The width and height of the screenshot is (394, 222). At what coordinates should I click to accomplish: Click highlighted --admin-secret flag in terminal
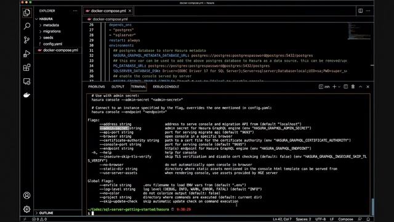[115, 128]
